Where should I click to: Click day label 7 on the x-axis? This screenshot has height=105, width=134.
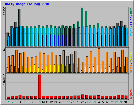coord(32,102)
